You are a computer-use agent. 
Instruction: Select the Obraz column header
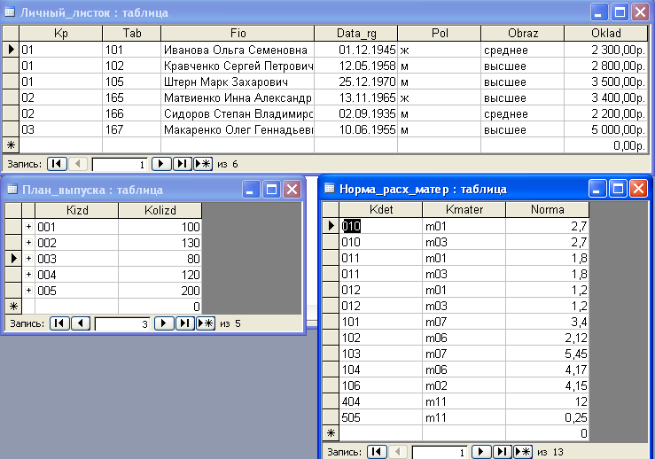click(x=523, y=33)
